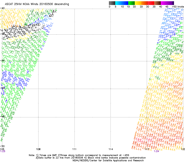
Task: Click the gray 0-5 knots legend segment
Action: (x=112, y=3)
